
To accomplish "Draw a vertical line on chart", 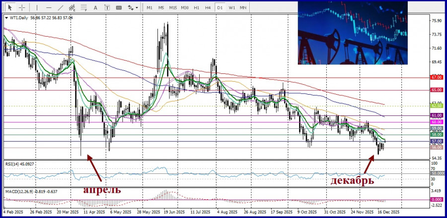I will tap(36, 7).
